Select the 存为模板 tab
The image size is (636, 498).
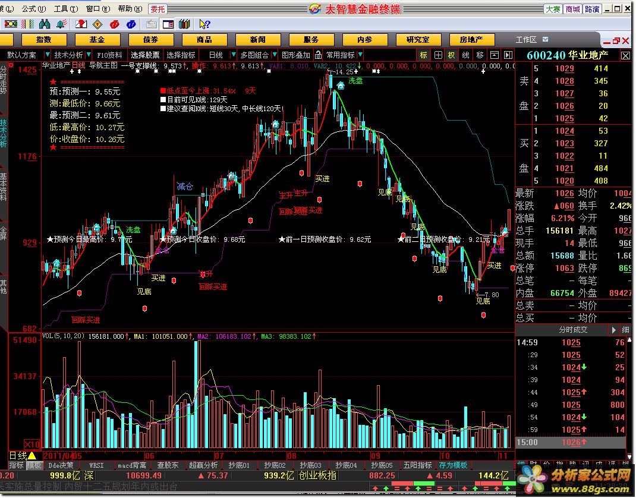click(453, 465)
